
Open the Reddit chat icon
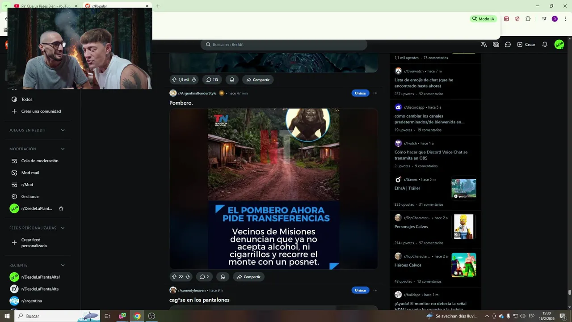coord(508,44)
